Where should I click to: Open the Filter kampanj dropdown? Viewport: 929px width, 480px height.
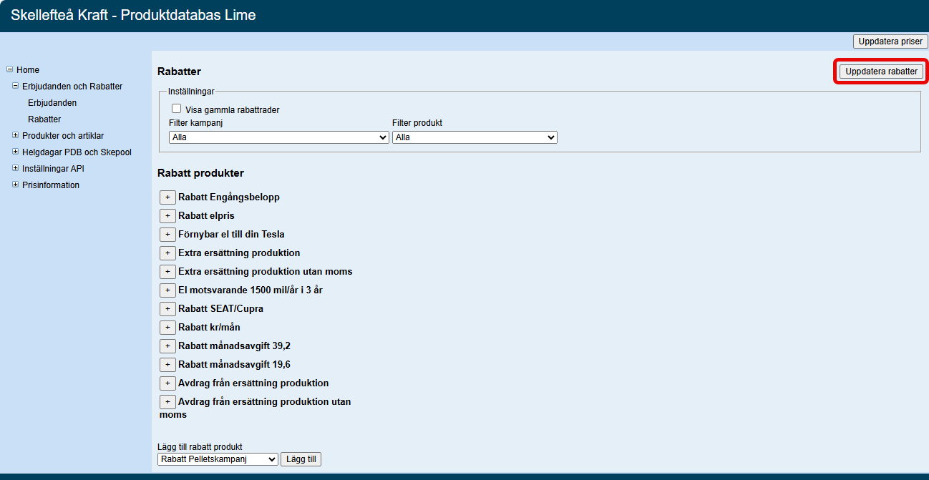click(279, 137)
